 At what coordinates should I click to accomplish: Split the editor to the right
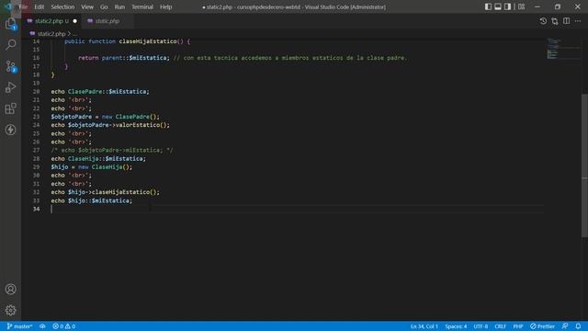[x=566, y=21]
